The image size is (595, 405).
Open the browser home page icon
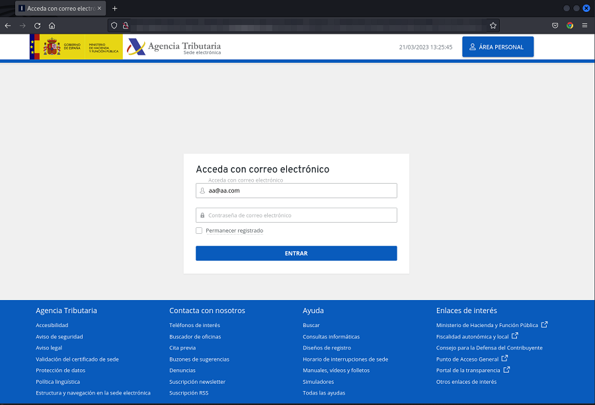tap(52, 25)
